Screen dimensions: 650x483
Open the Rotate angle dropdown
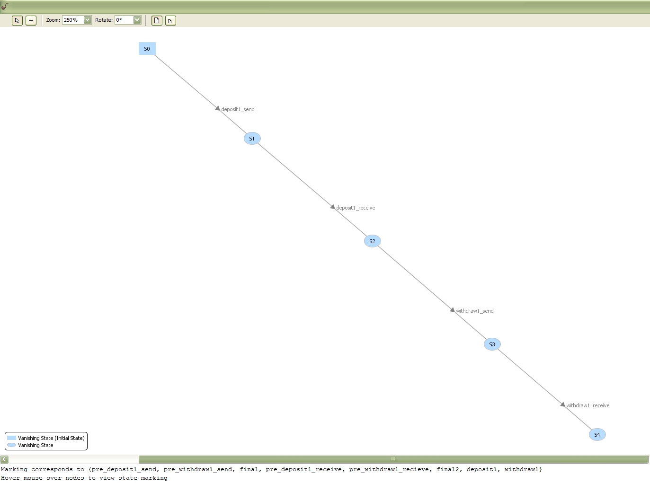(x=137, y=20)
